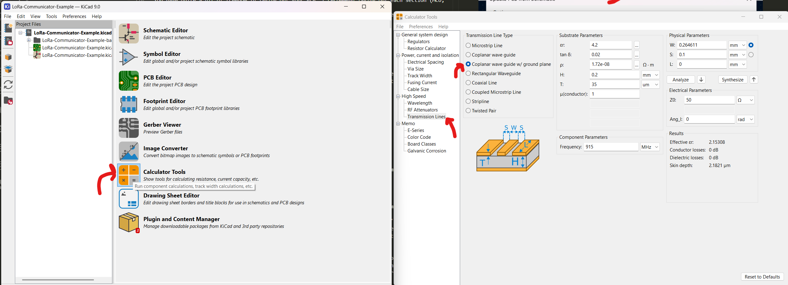The image size is (788, 285).
Task: Edit the Frequency input field
Action: point(610,147)
